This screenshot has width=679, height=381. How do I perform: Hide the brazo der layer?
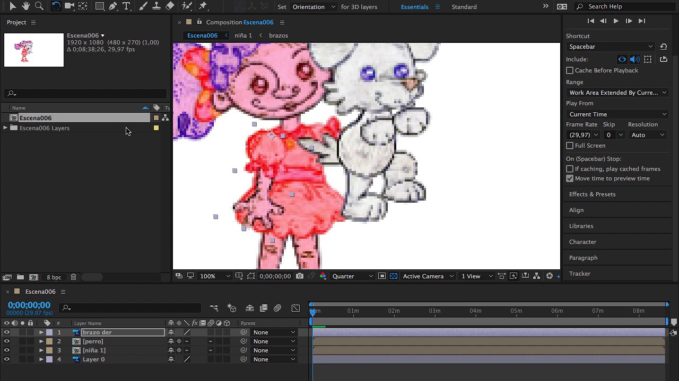pos(6,332)
